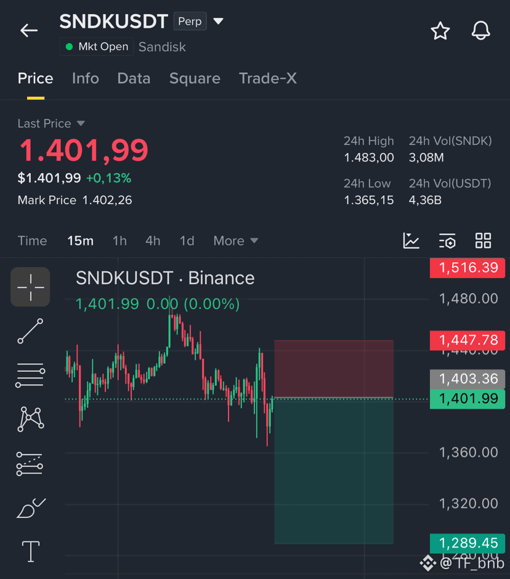
Task: Click the 1,289.45 target price label
Action: pyautogui.click(x=467, y=543)
